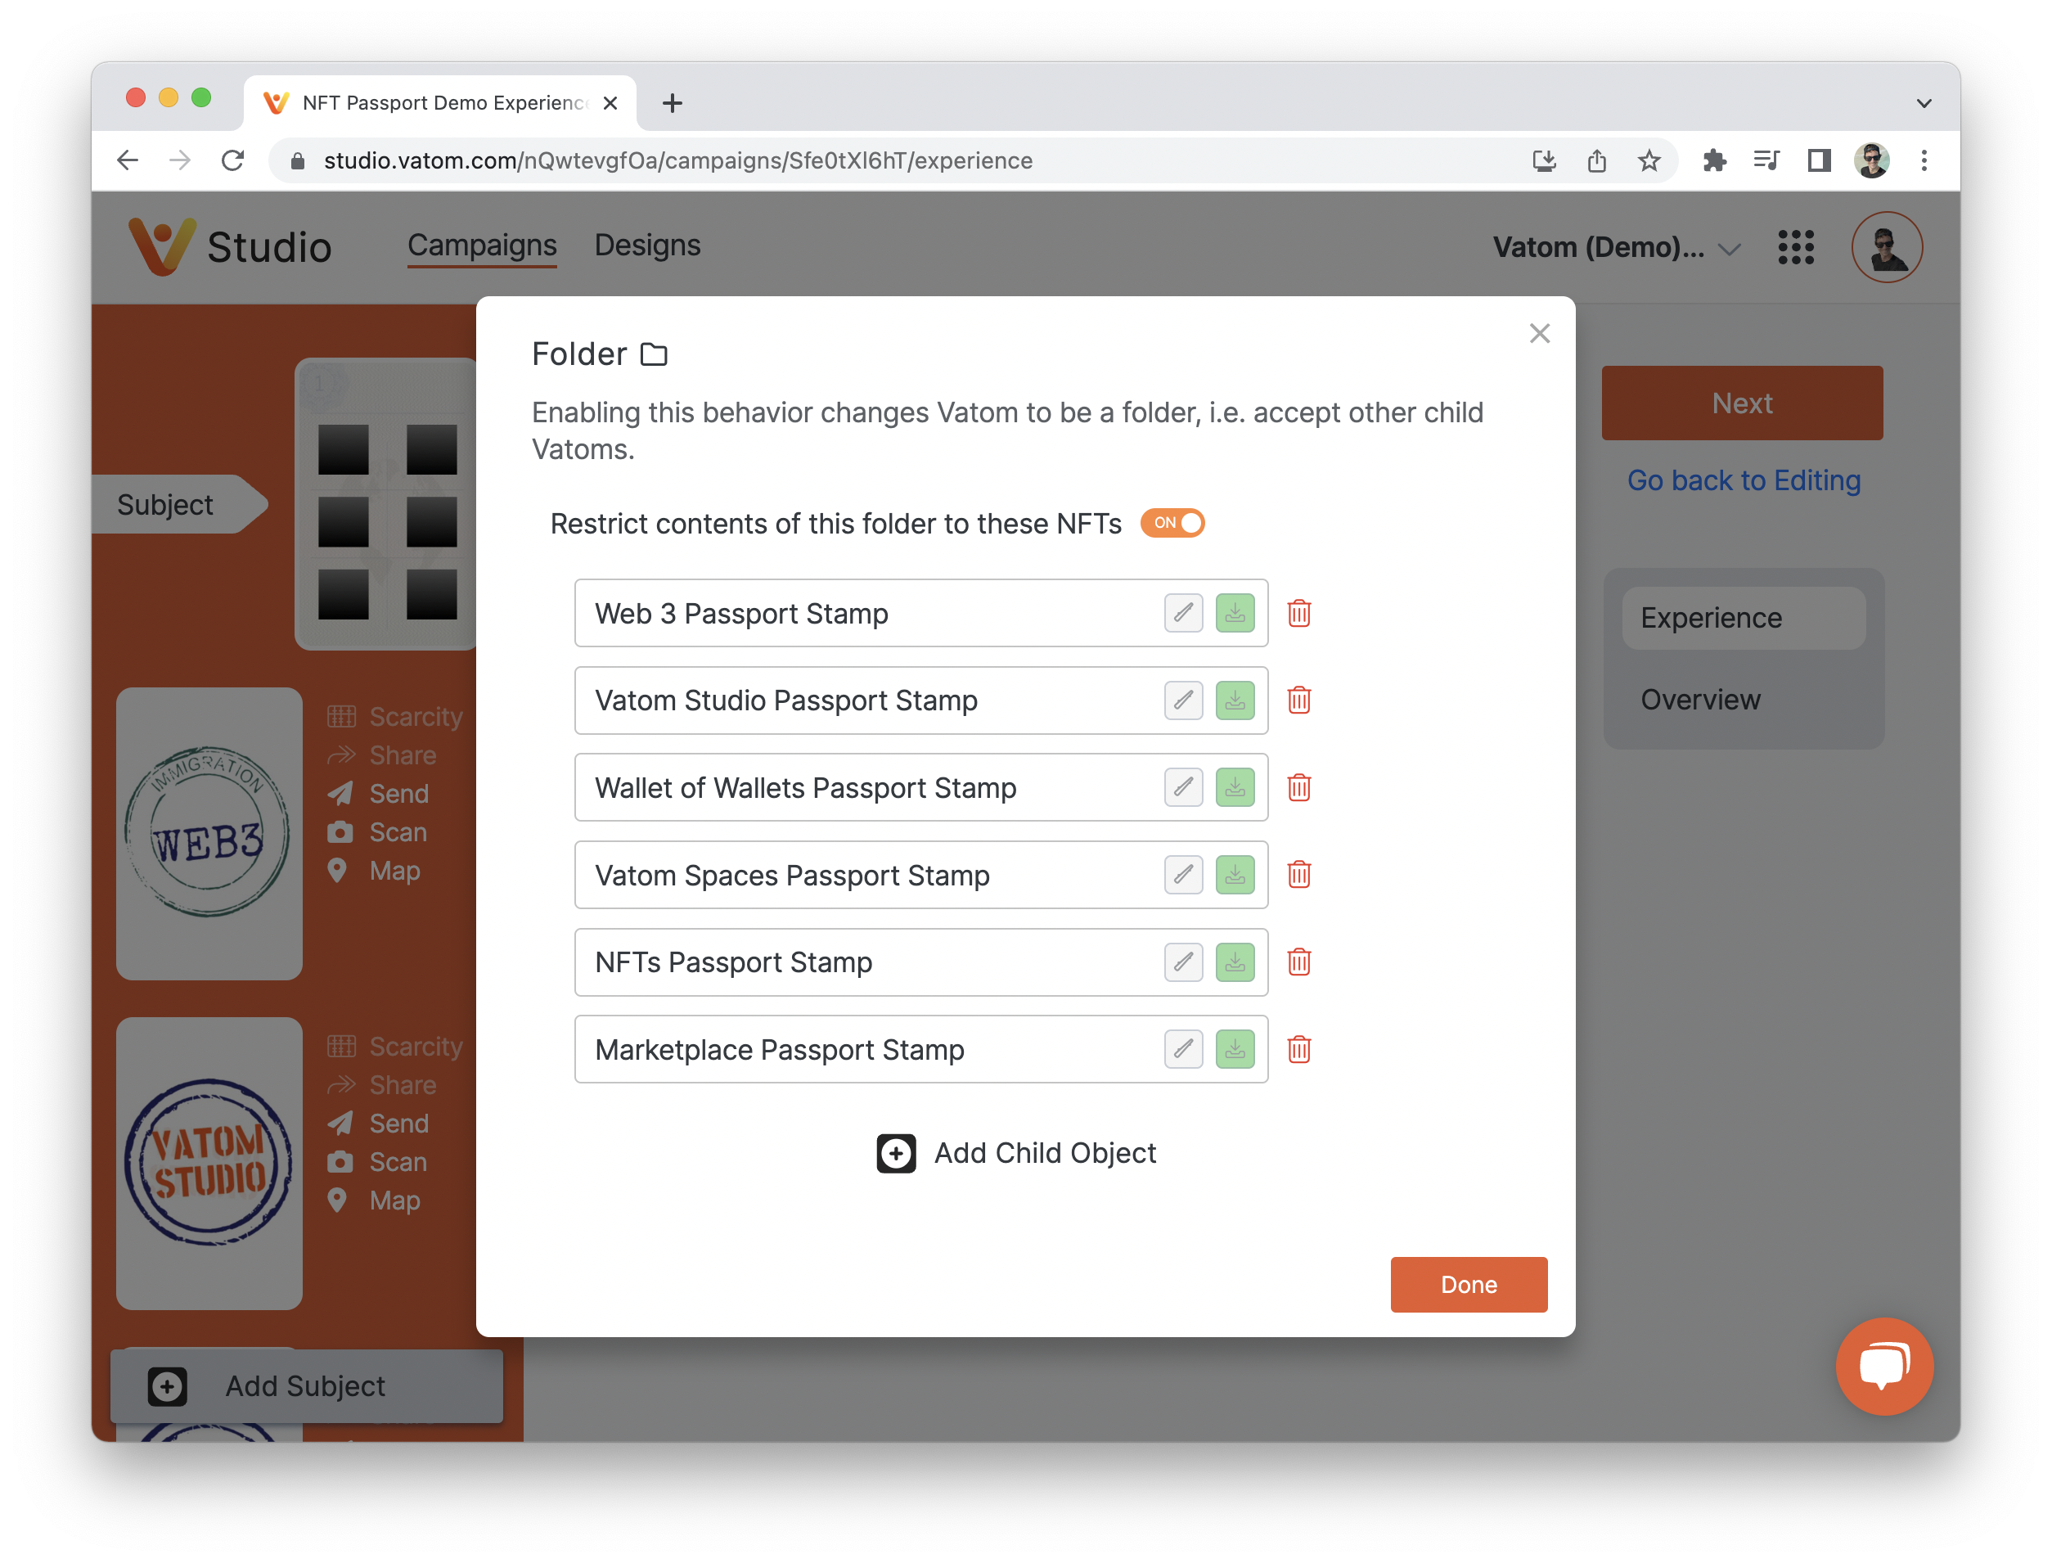This screenshot has width=2052, height=1563.
Task: Switch to the Designs tab
Action: click(647, 245)
